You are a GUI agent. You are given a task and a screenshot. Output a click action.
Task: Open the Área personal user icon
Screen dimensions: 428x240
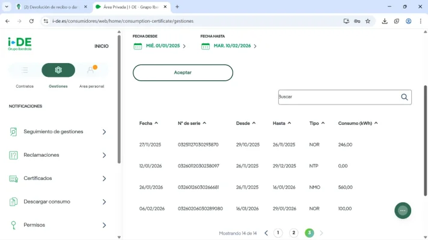click(91, 70)
